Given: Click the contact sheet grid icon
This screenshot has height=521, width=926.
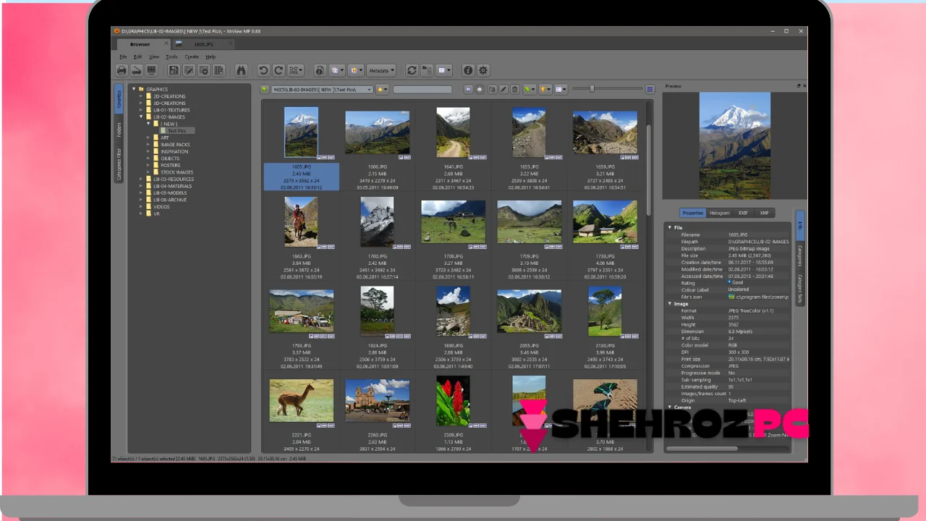Looking at the screenshot, I should tap(218, 70).
